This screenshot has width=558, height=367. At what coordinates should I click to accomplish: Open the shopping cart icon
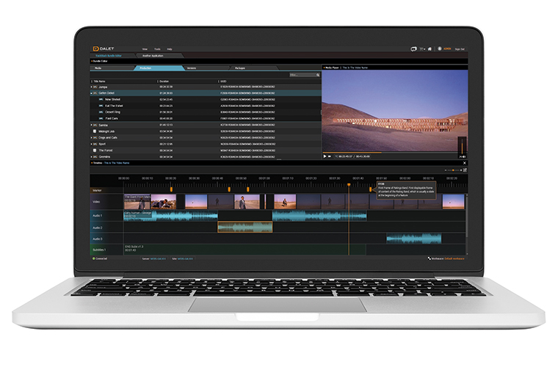[x=422, y=48]
